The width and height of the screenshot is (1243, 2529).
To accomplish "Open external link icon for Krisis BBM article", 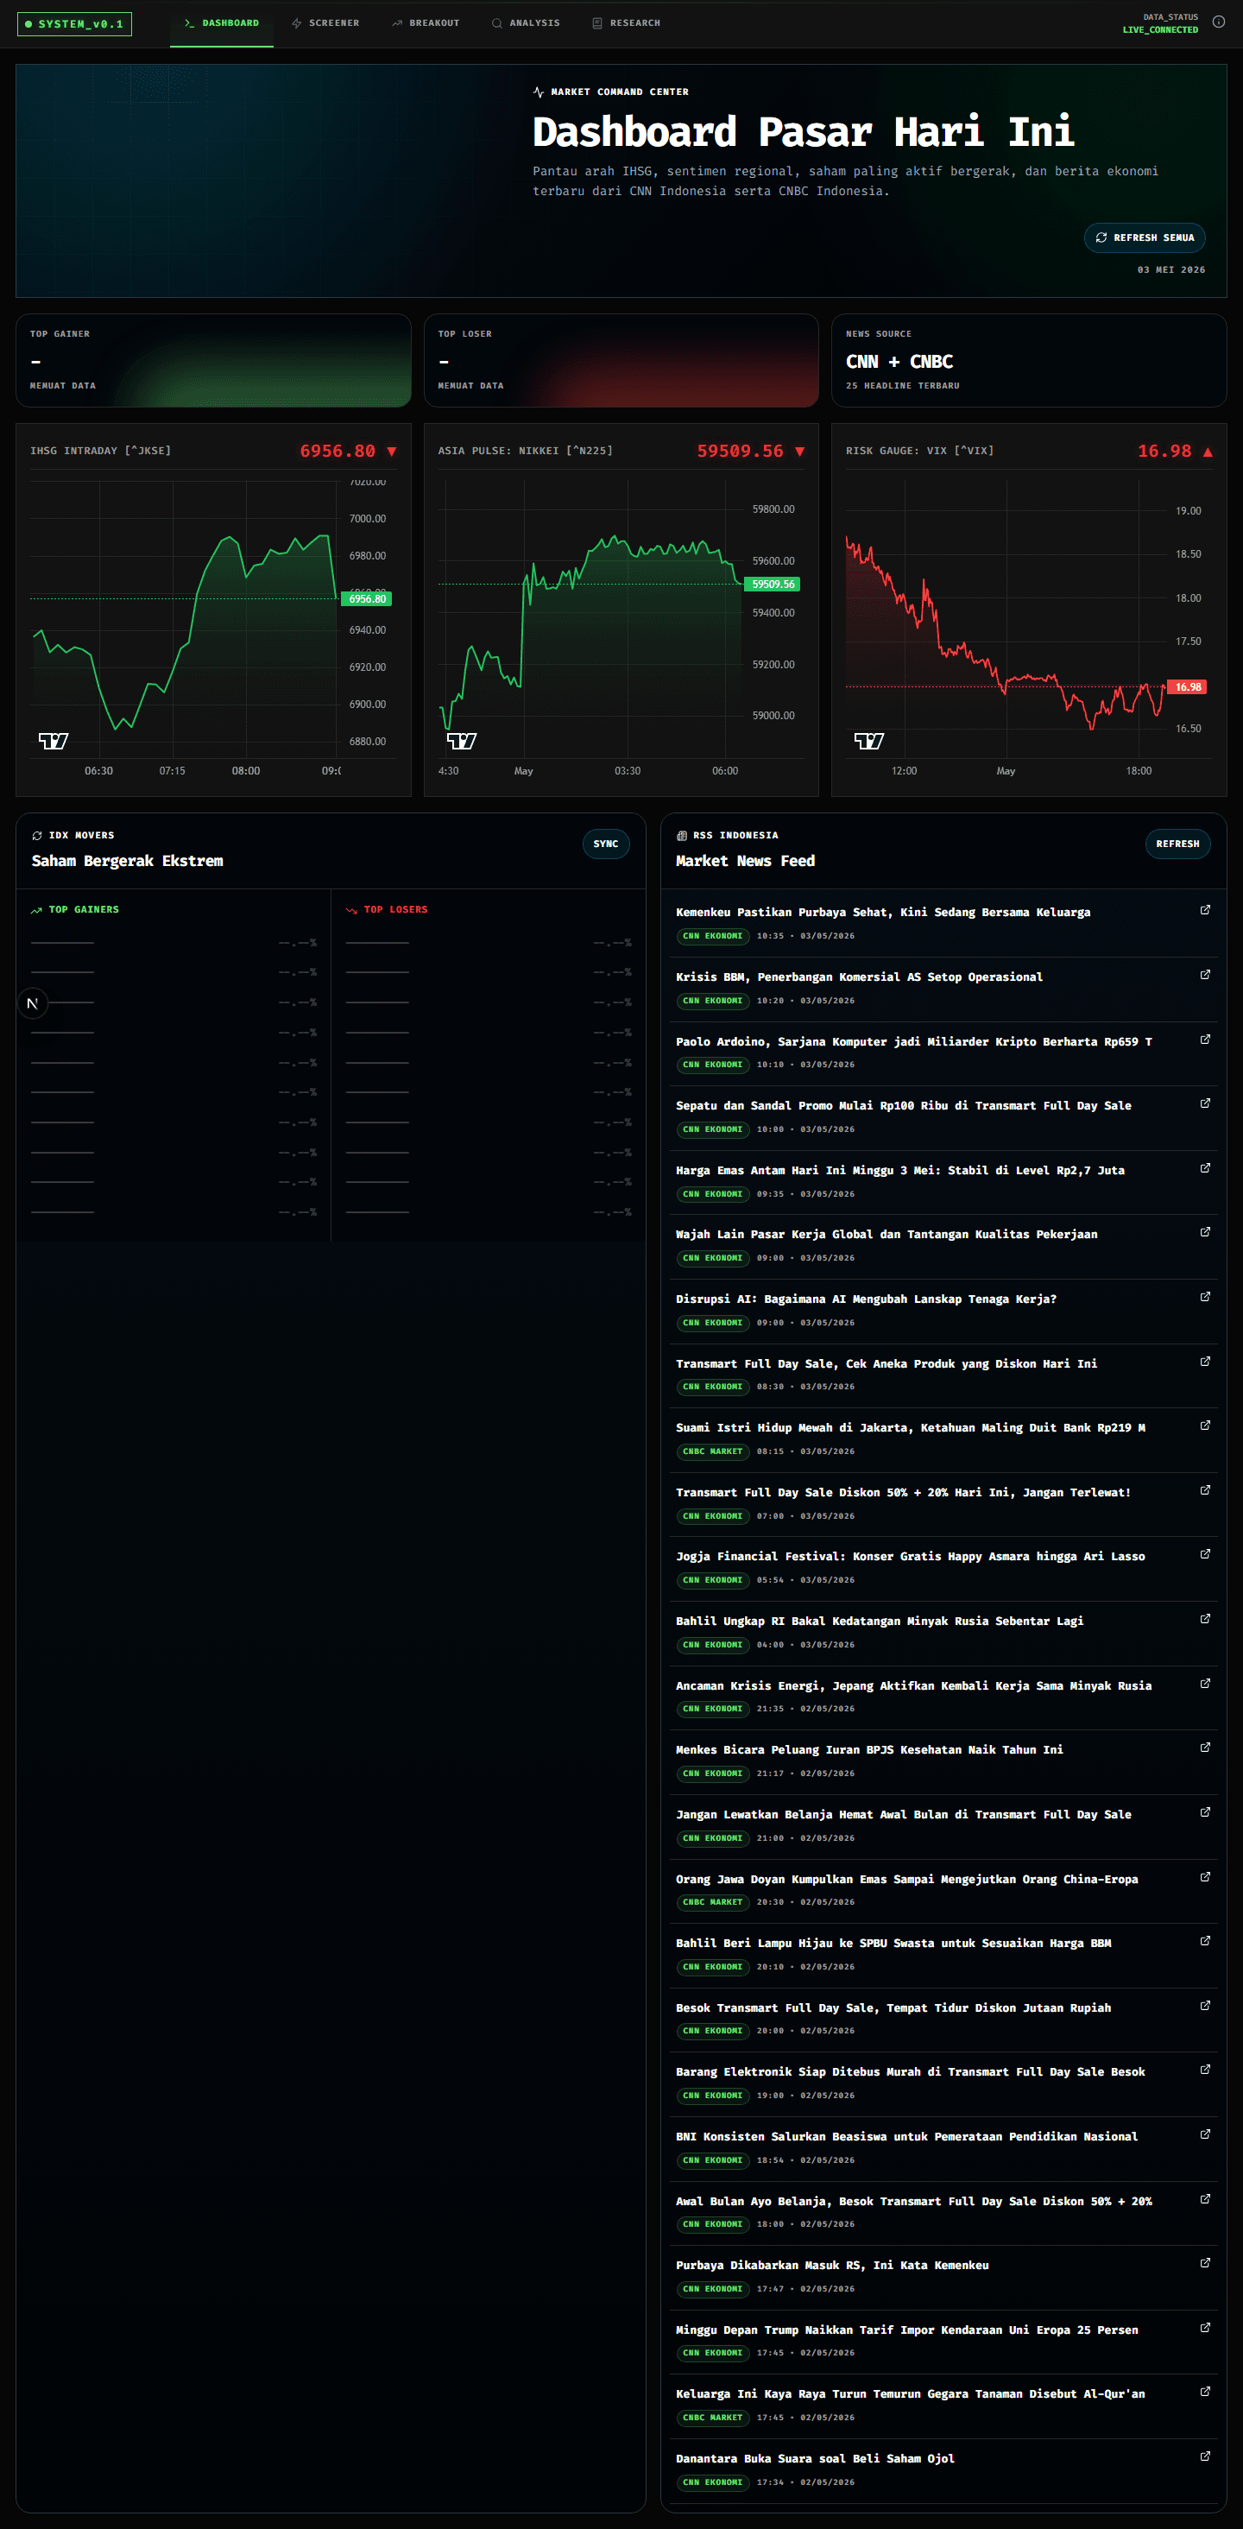I will tap(1205, 975).
